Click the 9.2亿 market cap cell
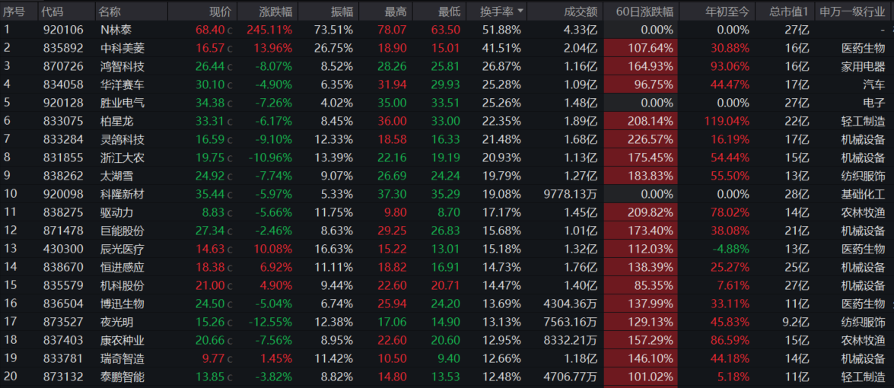The width and height of the screenshot is (894, 388). (795, 322)
